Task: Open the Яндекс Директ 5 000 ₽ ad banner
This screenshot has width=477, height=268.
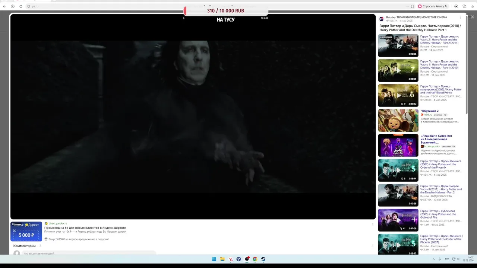Action: click(x=26, y=231)
